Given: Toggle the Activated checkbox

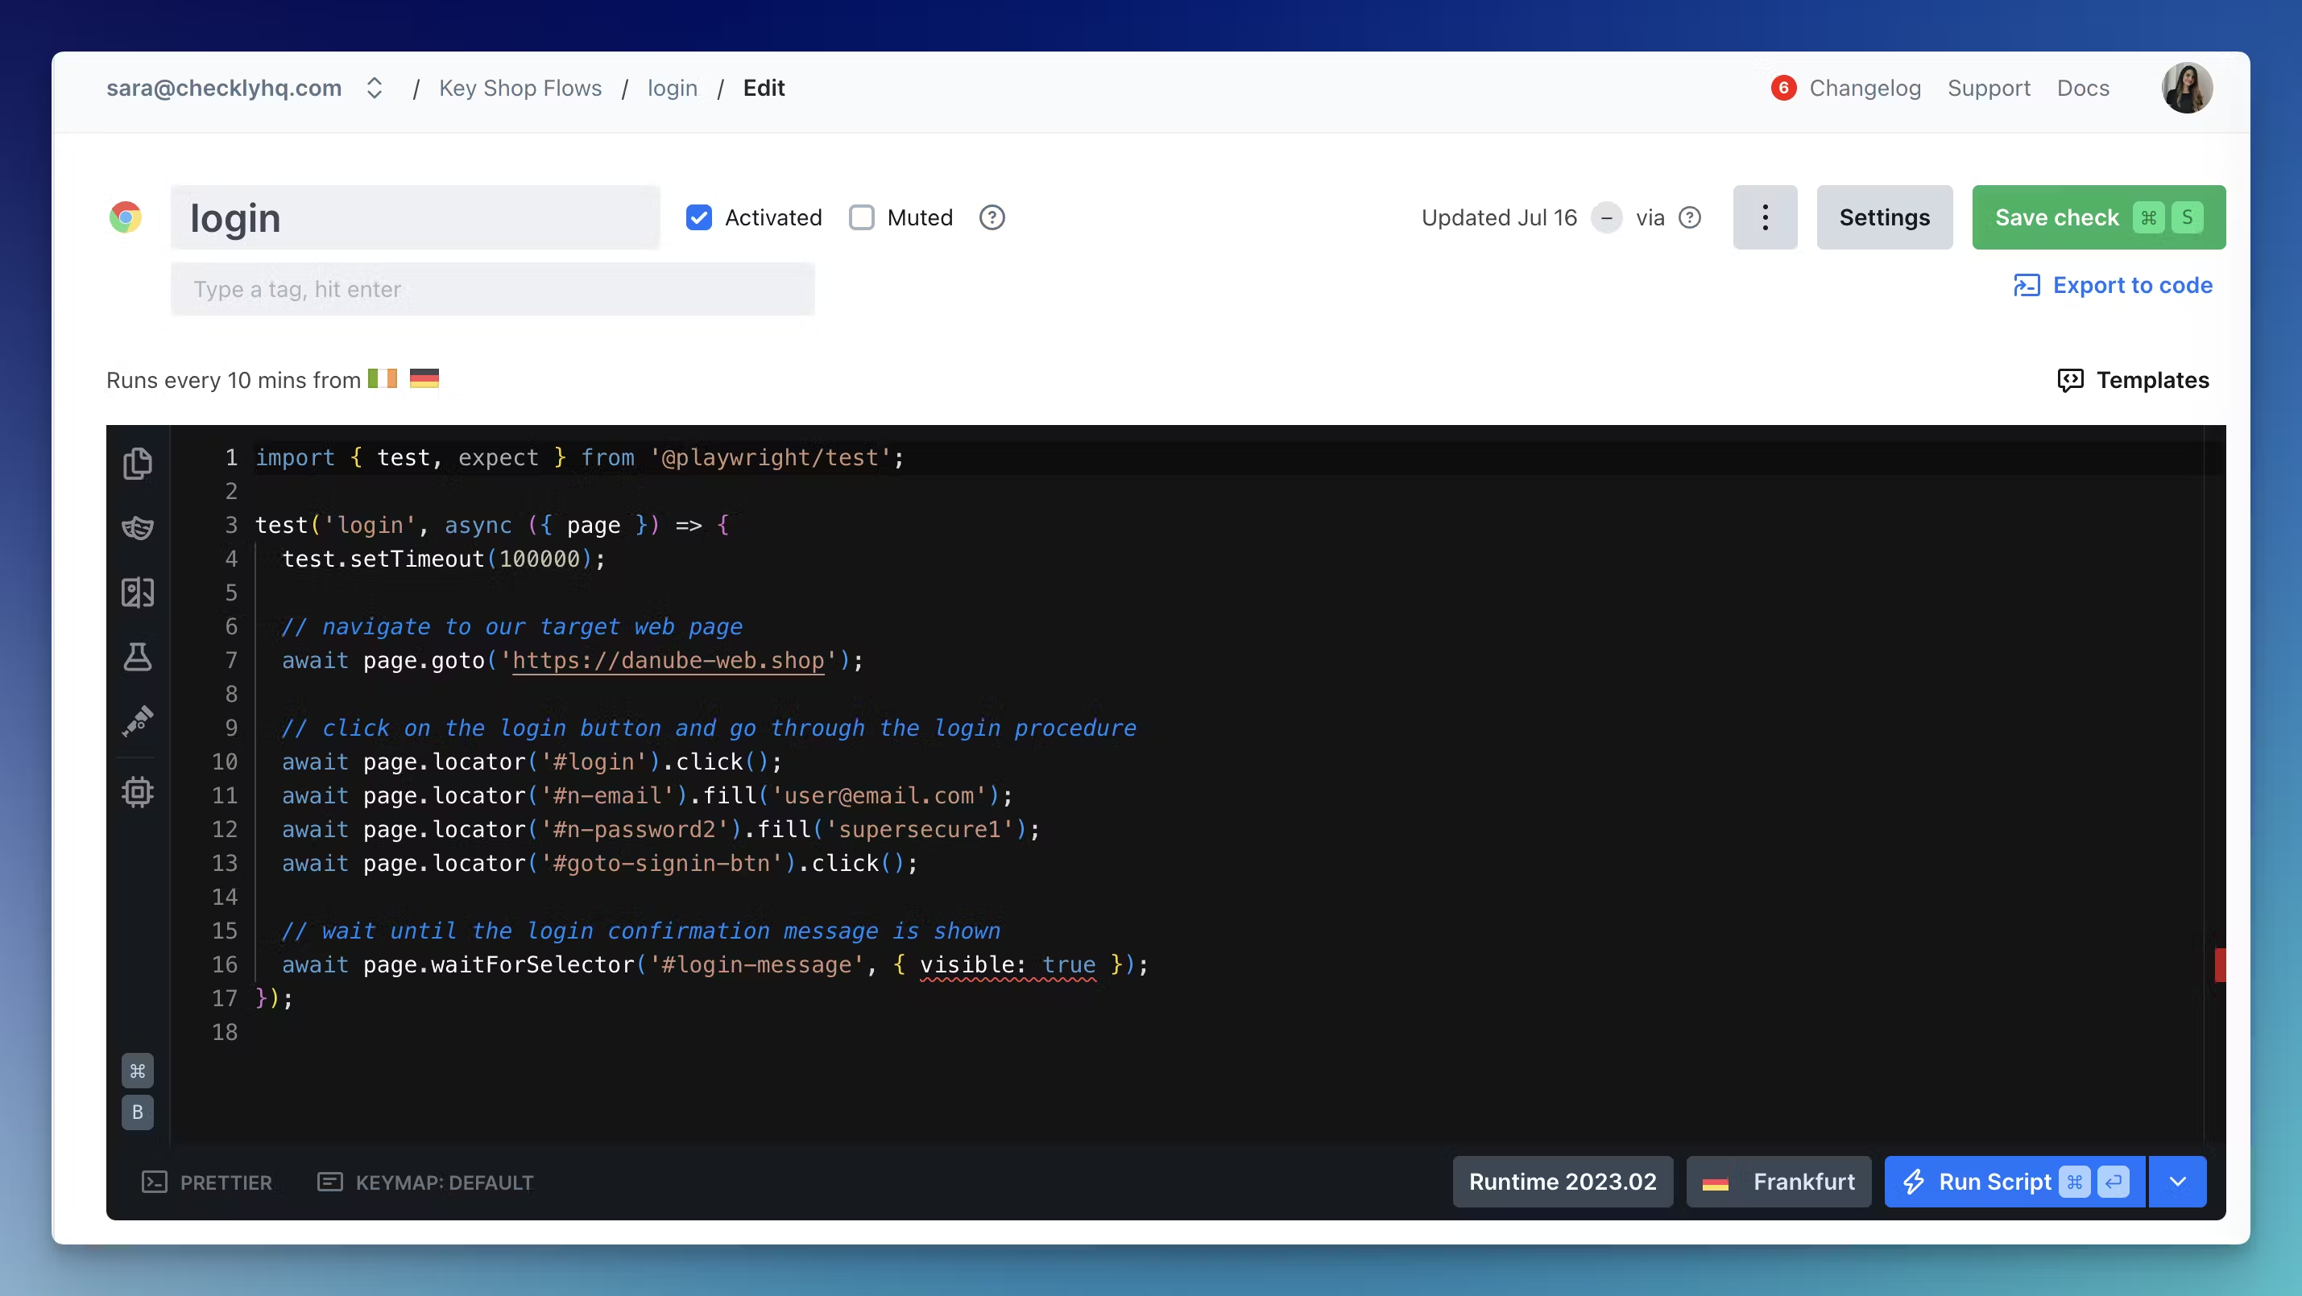Looking at the screenshot, I should point(699,217).
